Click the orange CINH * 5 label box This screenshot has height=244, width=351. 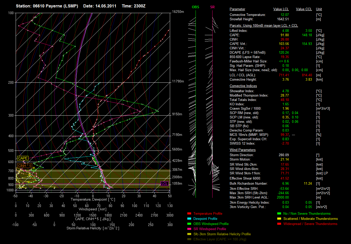(x=25, y=166)
